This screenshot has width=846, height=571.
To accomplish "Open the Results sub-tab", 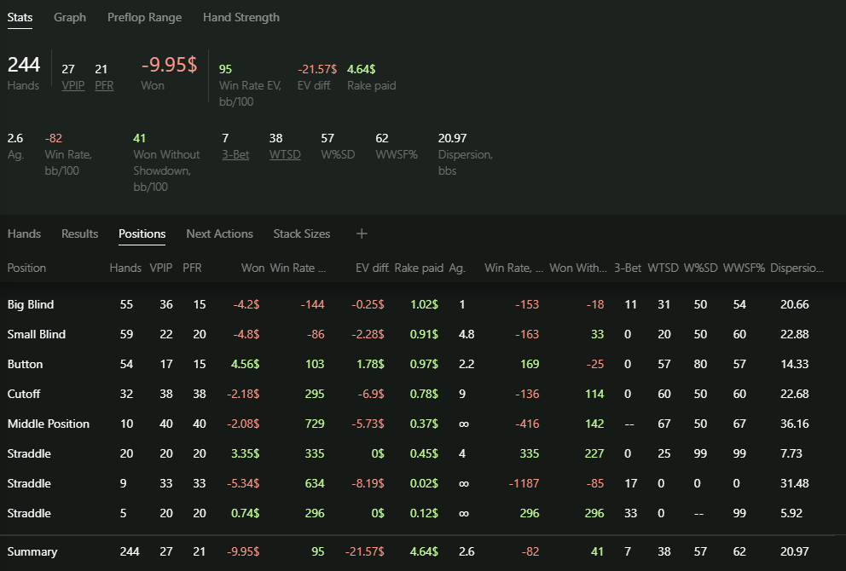I will point(80,234).
